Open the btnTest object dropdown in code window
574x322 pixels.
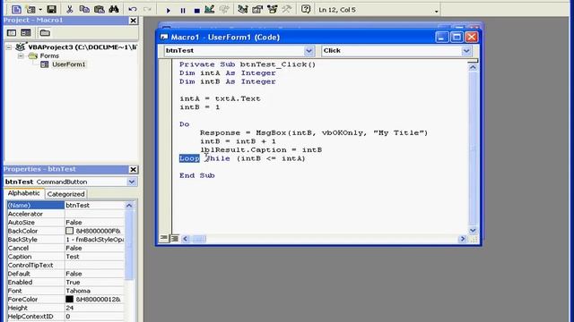click(x=309, y=51)
